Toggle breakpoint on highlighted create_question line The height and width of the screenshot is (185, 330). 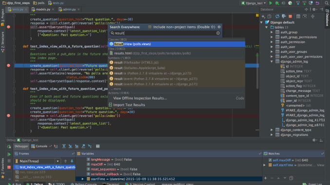[x=8, y=66]
